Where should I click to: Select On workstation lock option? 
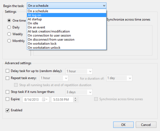point(67,44)
